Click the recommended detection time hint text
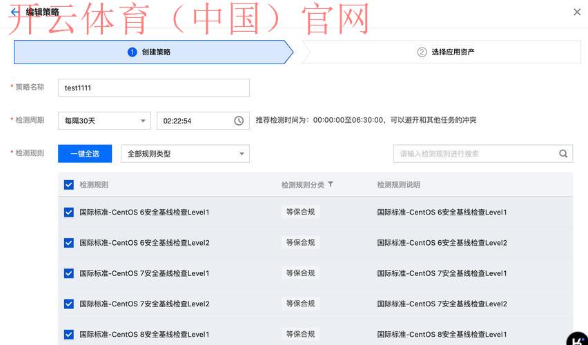The width and height of the screenshot is (588, 345). 366,120
